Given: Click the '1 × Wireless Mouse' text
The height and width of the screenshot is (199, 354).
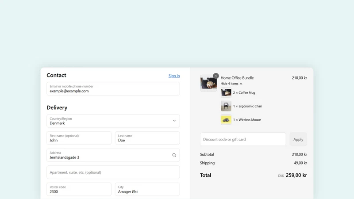Looking at the screenshot, I should [x=247, y=120].
